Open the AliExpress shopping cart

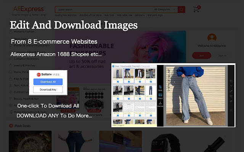[x=197, y=9]
